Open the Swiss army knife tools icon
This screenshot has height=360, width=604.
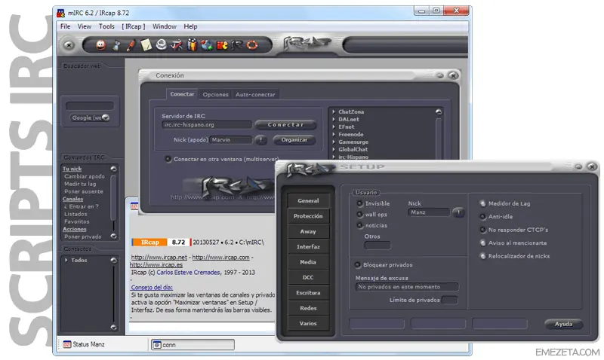(x=177, y=45)
